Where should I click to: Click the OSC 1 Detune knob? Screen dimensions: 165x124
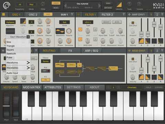[40, 31]
